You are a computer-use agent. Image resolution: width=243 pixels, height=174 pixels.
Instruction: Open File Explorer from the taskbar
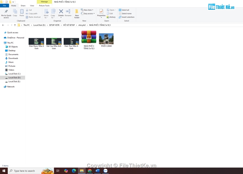click(82, 171)
